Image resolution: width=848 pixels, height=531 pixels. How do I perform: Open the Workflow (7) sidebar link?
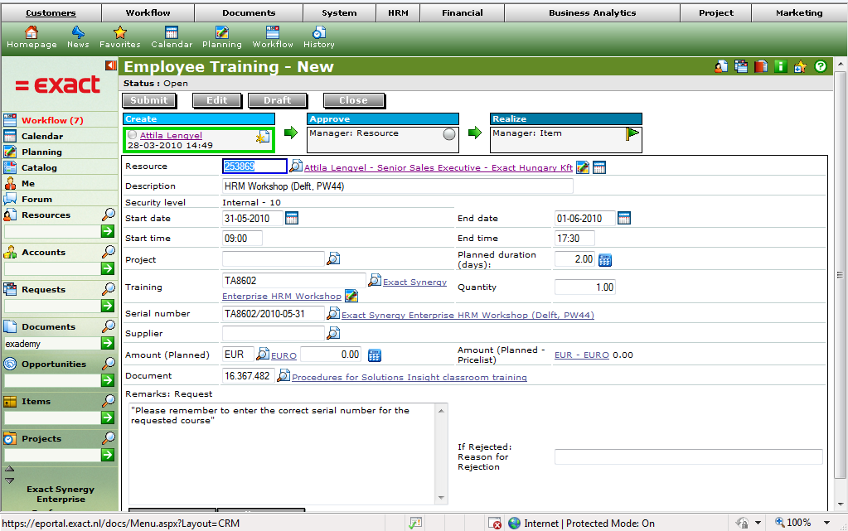coord(52,121)
